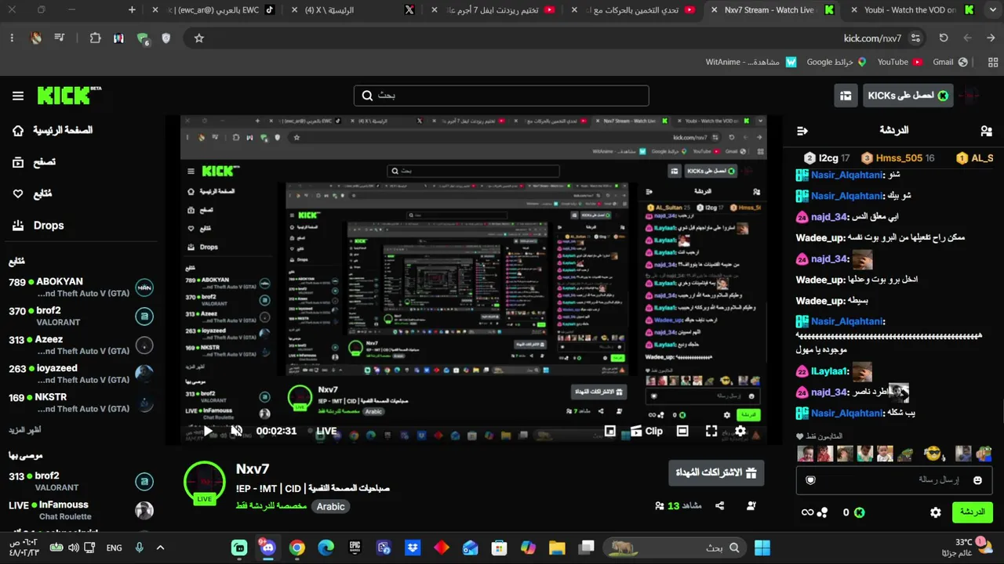Open InFamouss recommended channel
Screen dimensions: 1004x564
pyautogui.click(x=81, y=511)
